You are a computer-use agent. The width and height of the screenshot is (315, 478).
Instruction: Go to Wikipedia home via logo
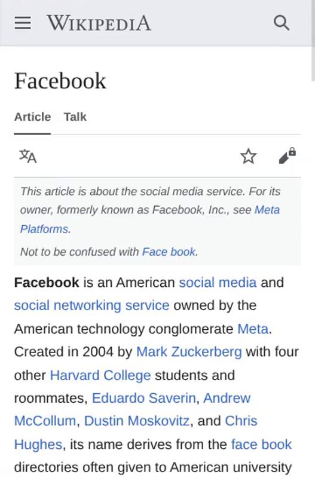[x=99, y=23]
